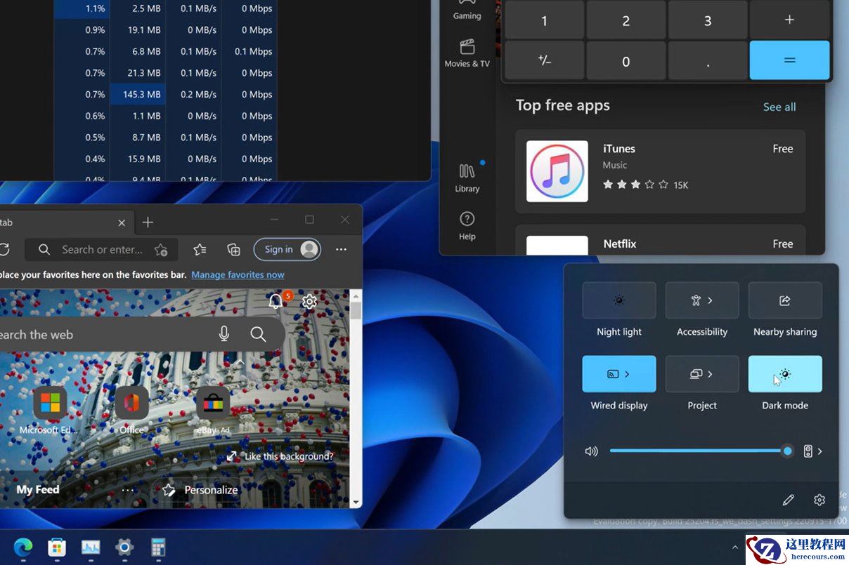Open Task Manager from the taskbar
Screen dimensions: 849x565
tap(90, 548)
